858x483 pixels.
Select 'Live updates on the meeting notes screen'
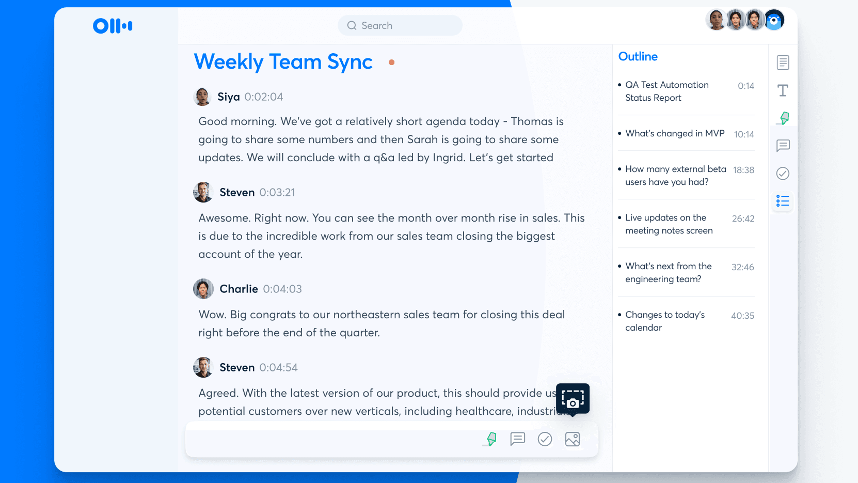coord(669,224)
